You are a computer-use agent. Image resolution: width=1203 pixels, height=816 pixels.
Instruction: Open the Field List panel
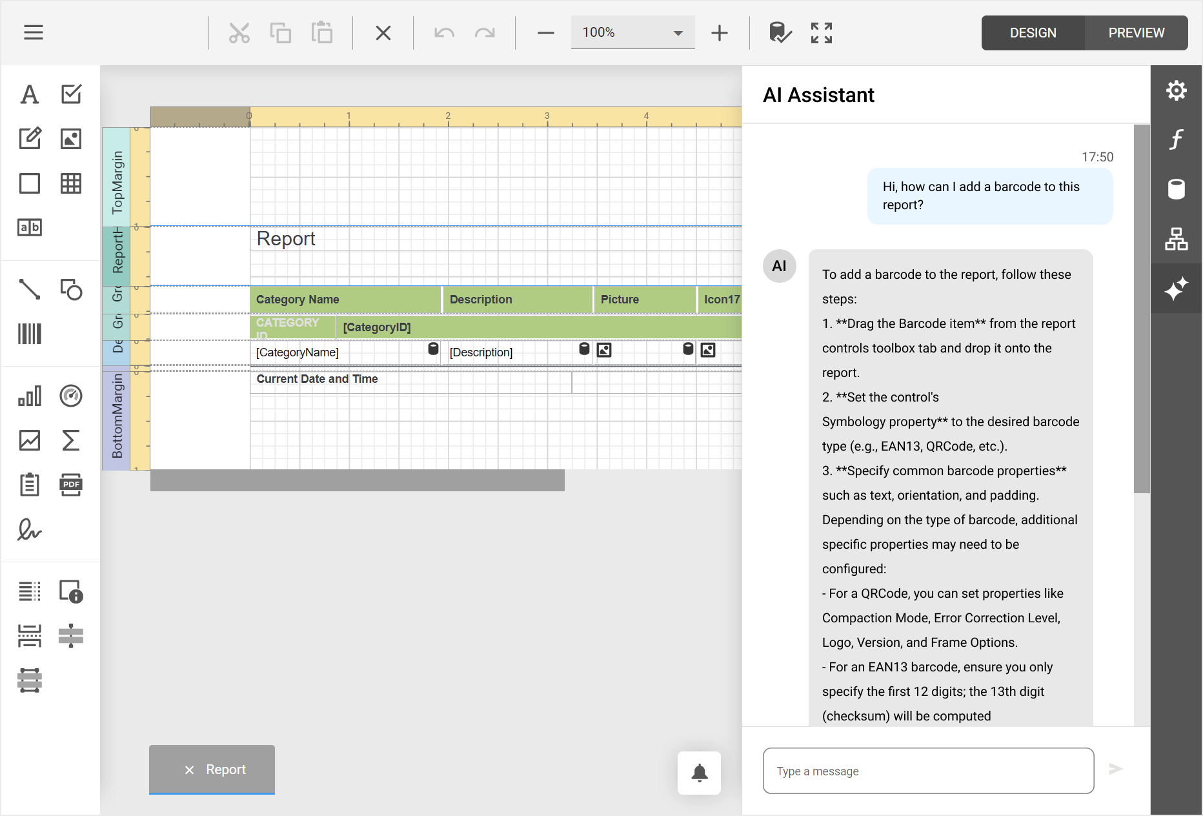(x=1177, y=189)
